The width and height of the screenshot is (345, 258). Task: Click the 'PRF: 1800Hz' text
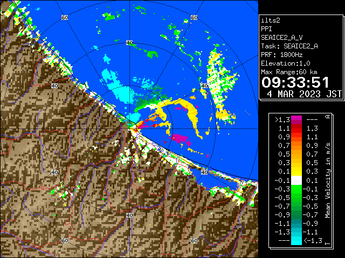pyautogui.click(x=282, y=55)
